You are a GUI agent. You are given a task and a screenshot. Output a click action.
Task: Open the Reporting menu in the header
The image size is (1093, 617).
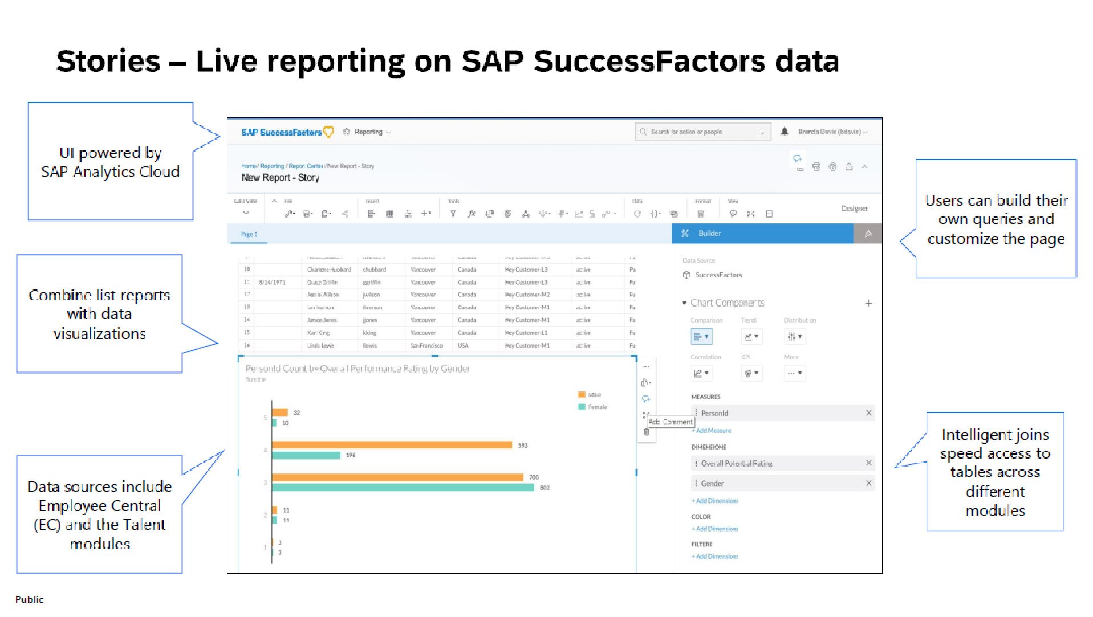pyautogui.click(x=367, y=132)
